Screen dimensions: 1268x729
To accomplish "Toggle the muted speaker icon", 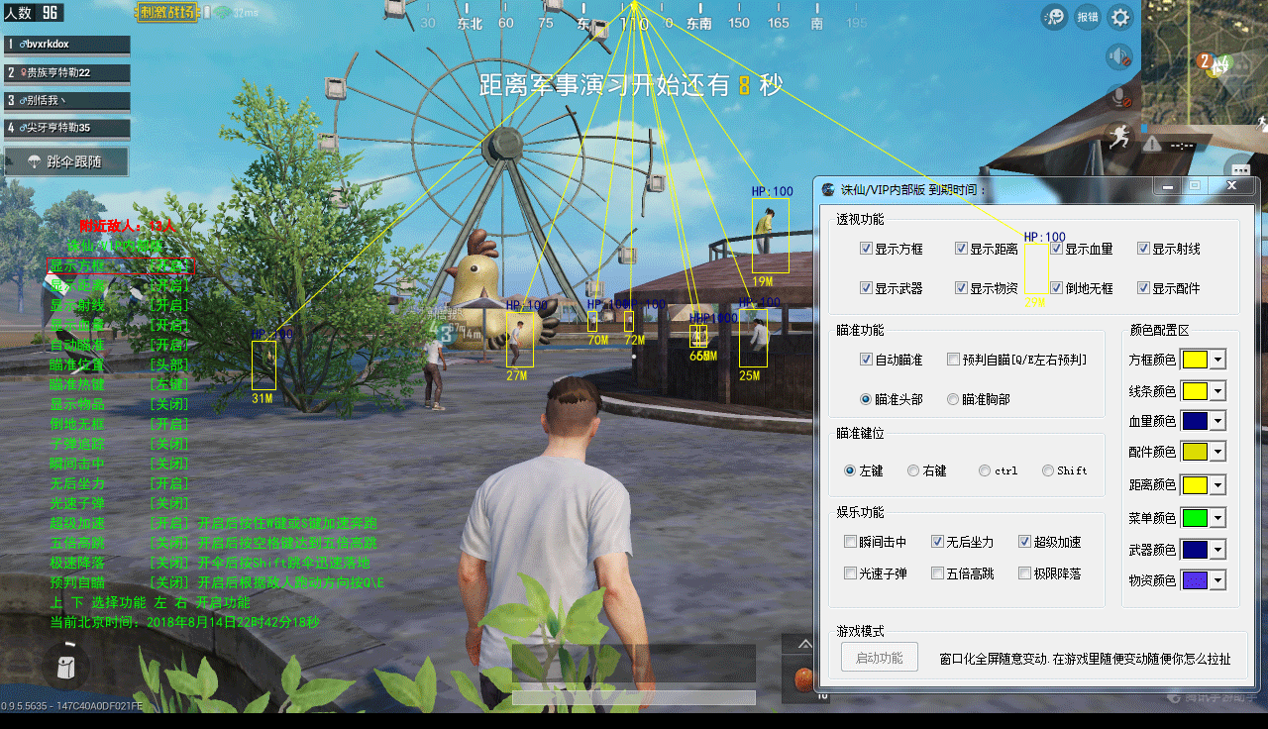I will point(1119,56).
